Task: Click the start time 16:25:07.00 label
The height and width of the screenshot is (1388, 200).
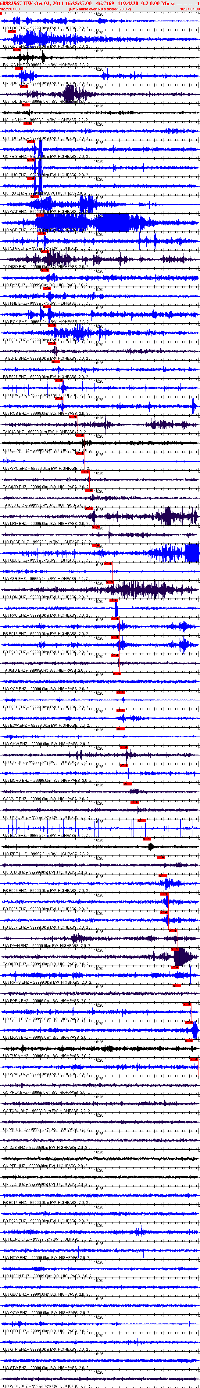Action: click(x=10, y=9)
